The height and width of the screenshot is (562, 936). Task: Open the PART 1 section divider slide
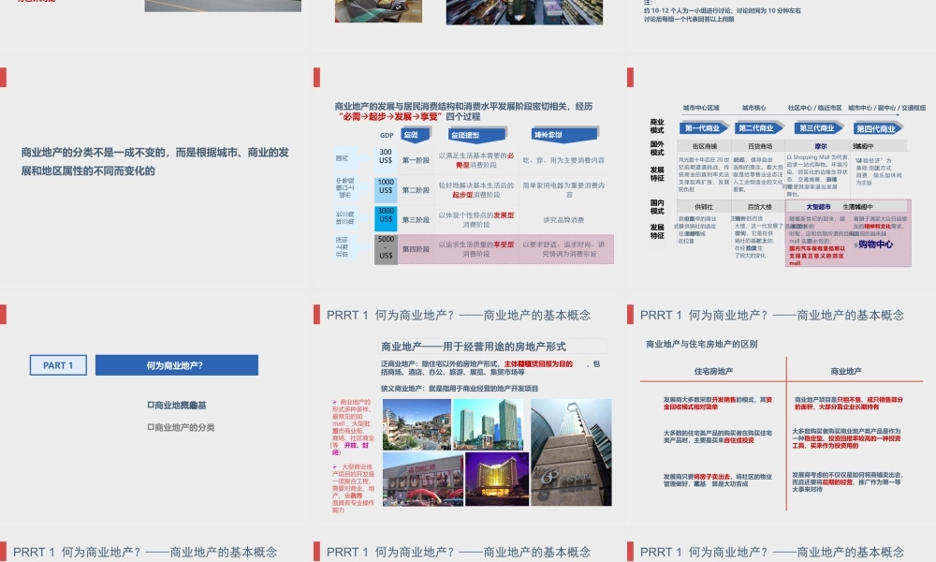coord(154,407)
